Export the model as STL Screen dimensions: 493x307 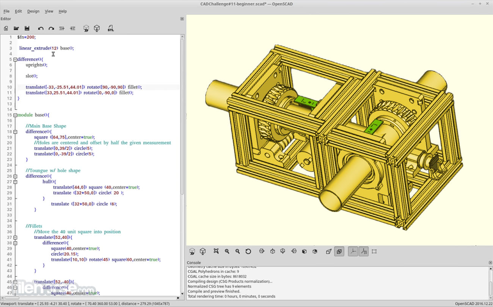coord(110,28)
